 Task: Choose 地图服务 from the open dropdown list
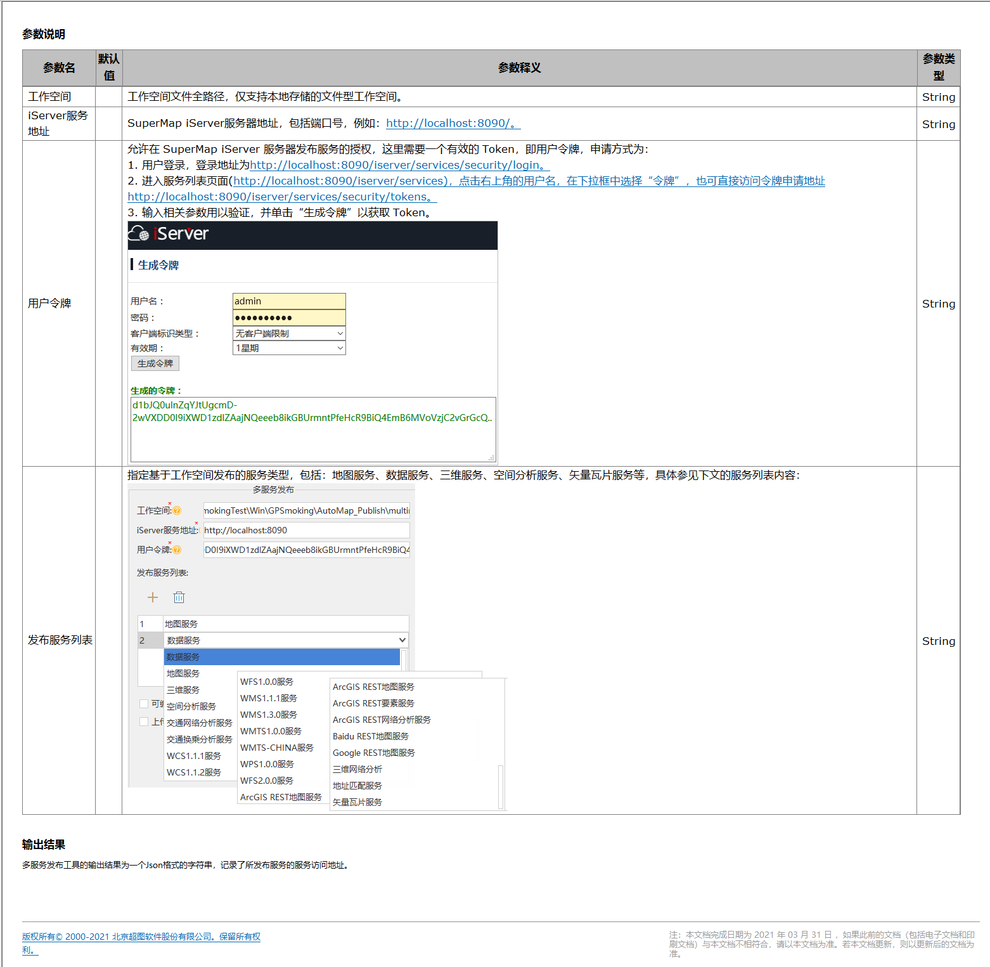coord(183,673)
